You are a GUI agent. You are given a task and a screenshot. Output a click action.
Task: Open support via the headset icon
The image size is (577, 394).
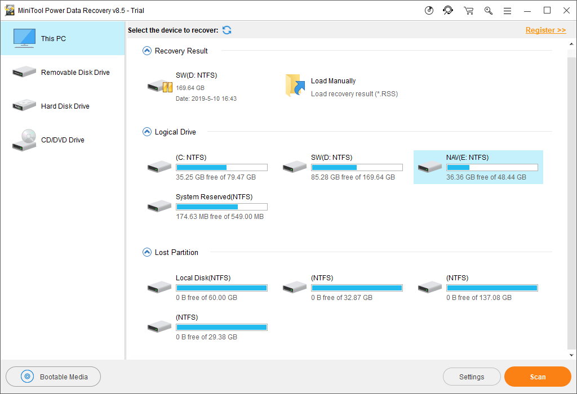pos(448,10)
